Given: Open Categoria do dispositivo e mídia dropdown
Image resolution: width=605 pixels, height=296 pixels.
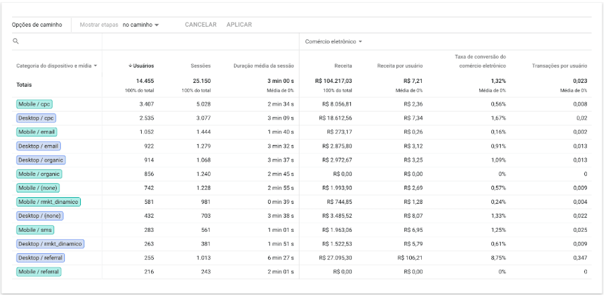Looking at the screenshot, I should (57, 65).
